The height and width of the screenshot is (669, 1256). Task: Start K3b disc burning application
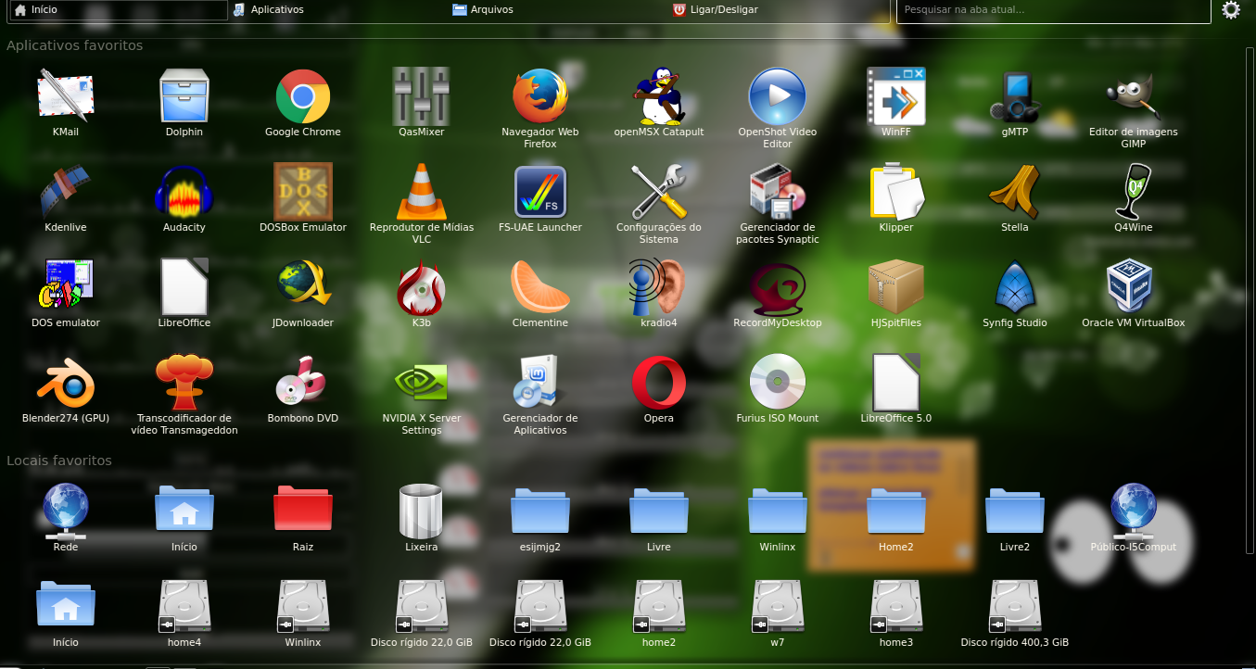click(421, 287)
